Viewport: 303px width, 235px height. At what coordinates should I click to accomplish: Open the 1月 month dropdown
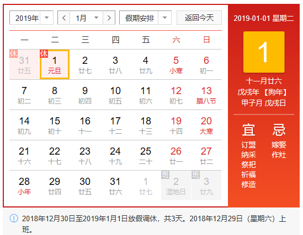87,18
